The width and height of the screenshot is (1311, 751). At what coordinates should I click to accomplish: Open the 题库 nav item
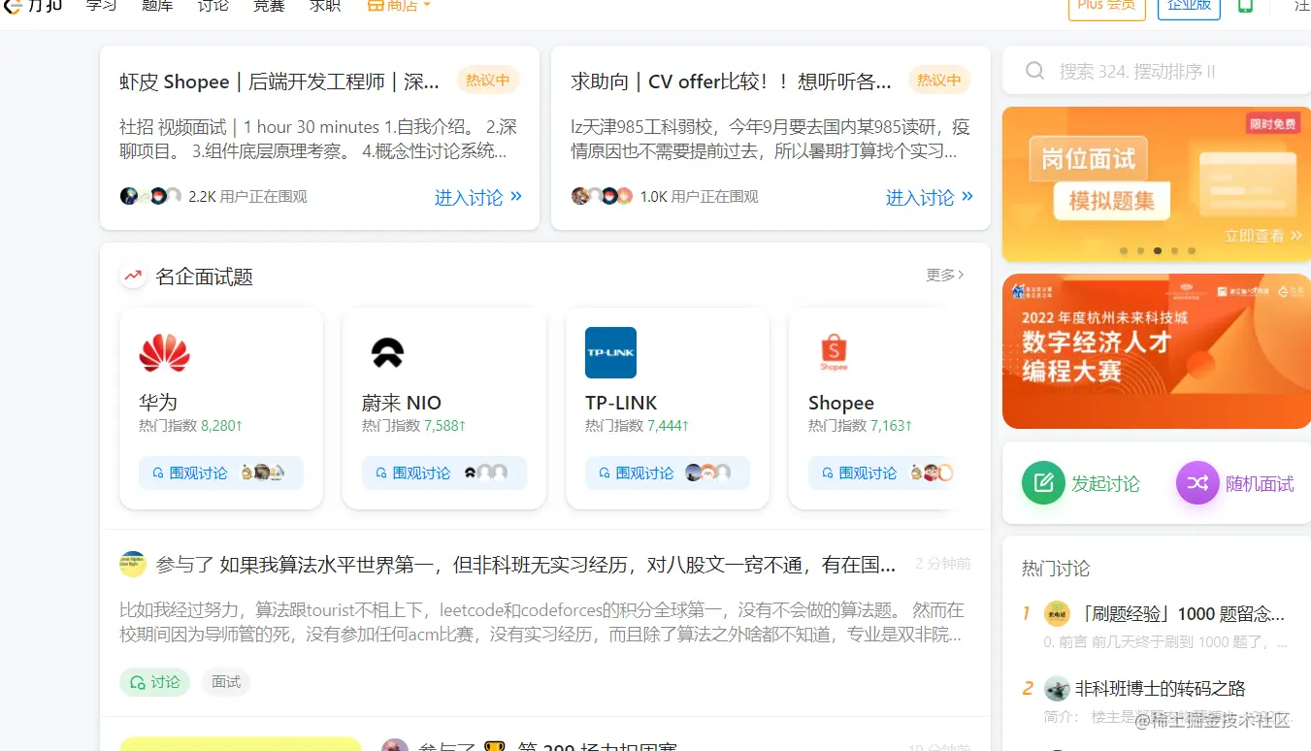[157, 5]
